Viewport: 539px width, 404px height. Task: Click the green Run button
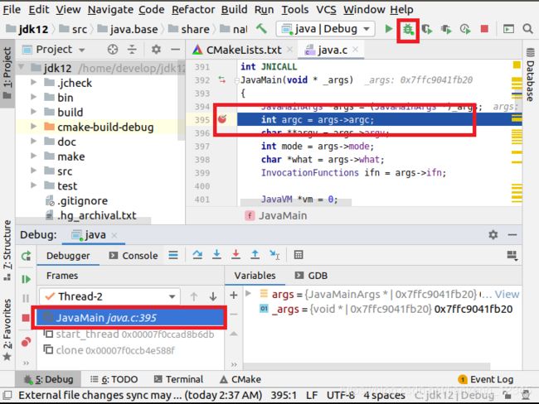coord(389,29)
